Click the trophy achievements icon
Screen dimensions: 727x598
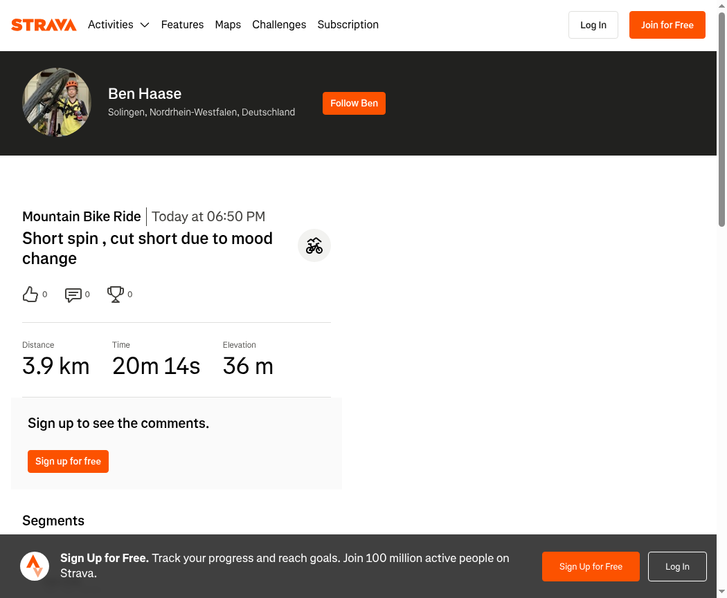pyautogui.click(x=116, y=295)
